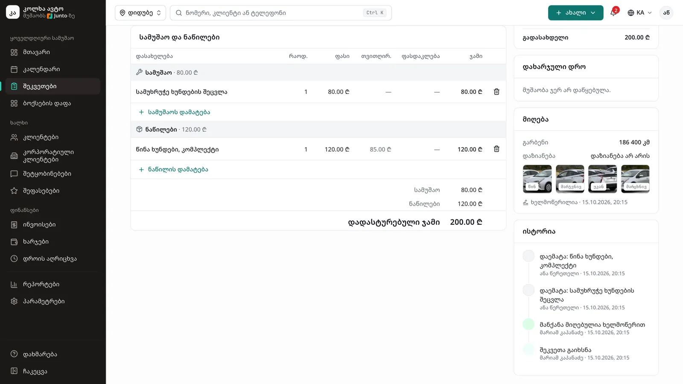
Task: Expand the დიდუბე location selector
Action: click(x=140, y=13)
